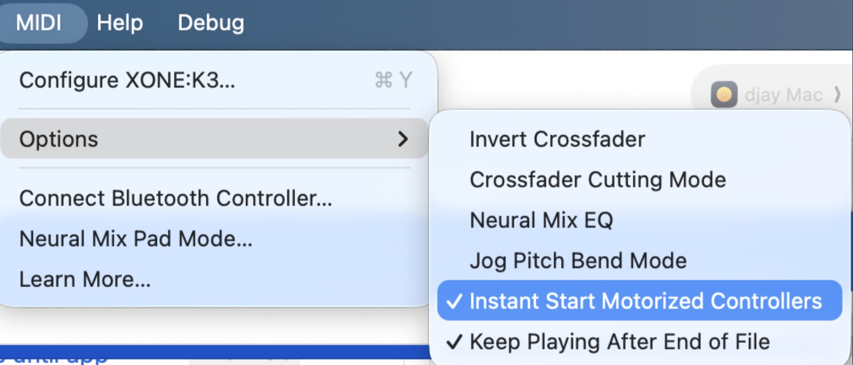Toggle Jog Pitch Bend Mode
The height and width of the screenshot is (365, 853).
pyautogui.click(x=578, y=261)
